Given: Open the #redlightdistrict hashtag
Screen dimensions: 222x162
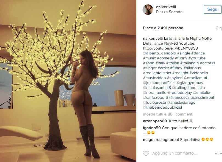Looking at the screenshot, I should click(157, 73).
